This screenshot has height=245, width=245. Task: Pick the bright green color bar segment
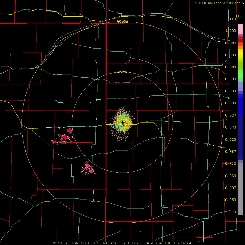tap(240, 74)
